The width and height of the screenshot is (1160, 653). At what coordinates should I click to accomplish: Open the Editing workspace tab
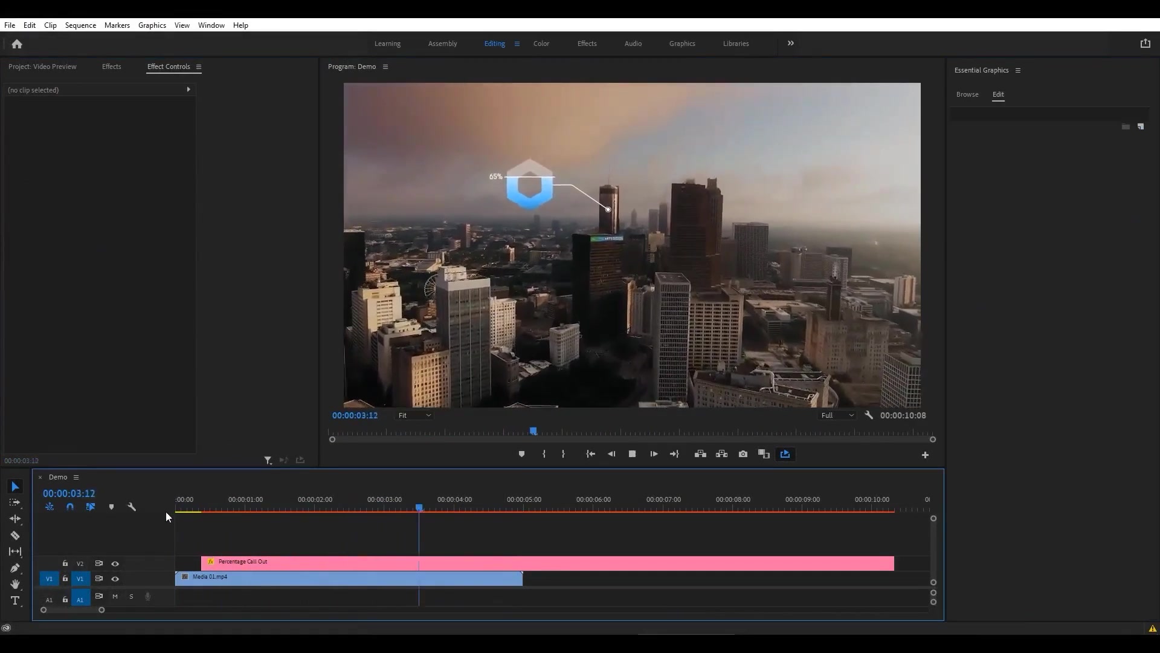coord(494,43)
